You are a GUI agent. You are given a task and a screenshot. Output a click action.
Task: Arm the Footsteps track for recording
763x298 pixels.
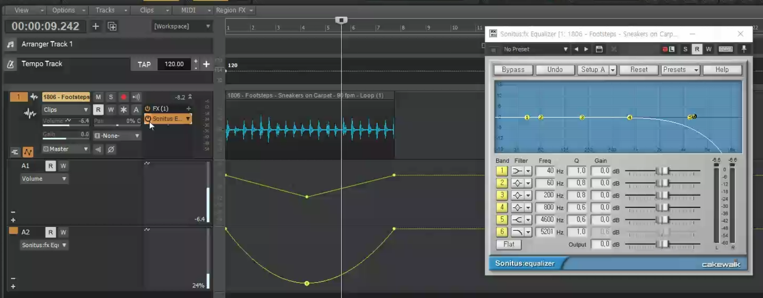(123, 97)
